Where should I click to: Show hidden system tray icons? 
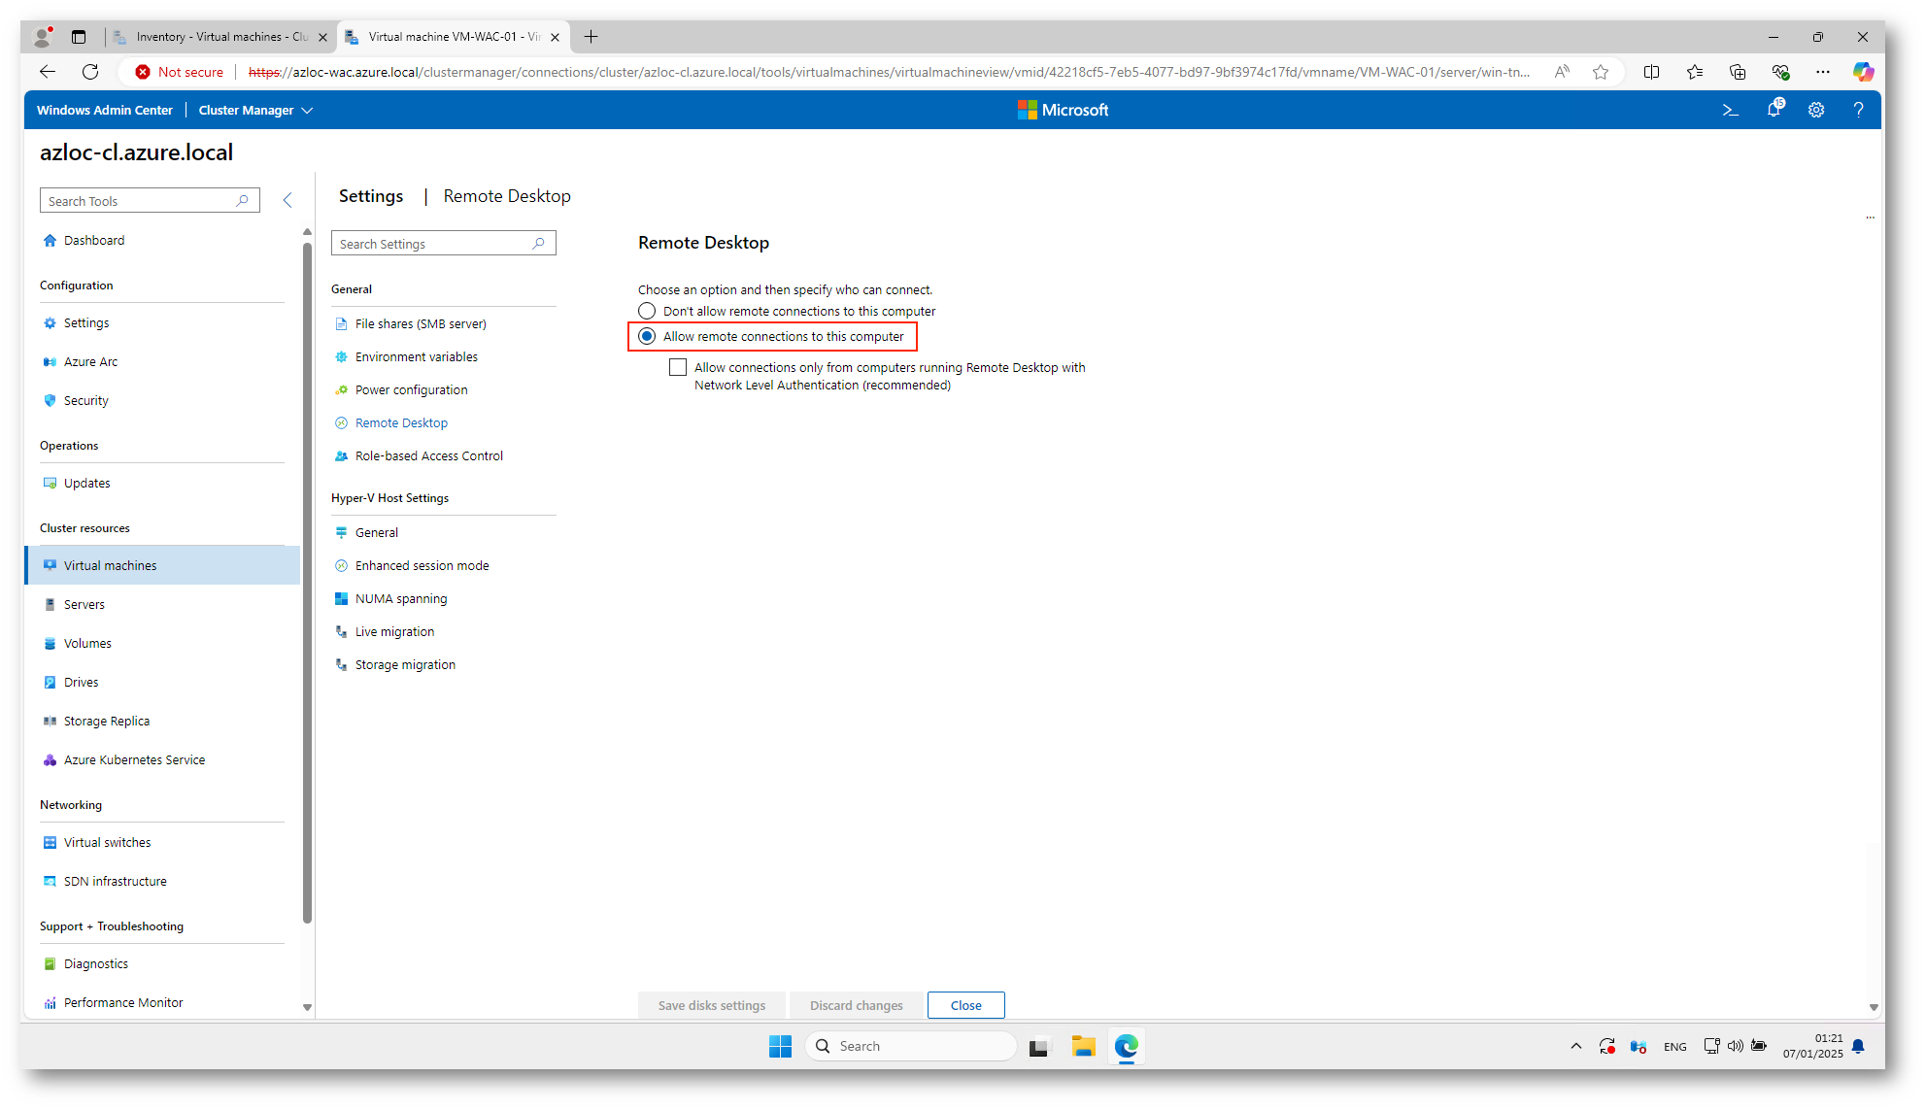pos(1575,1046)
